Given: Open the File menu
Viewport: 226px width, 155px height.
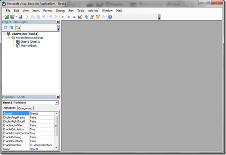Looking at the screenshot, I should pyautogui.click(x=8, y=11).
